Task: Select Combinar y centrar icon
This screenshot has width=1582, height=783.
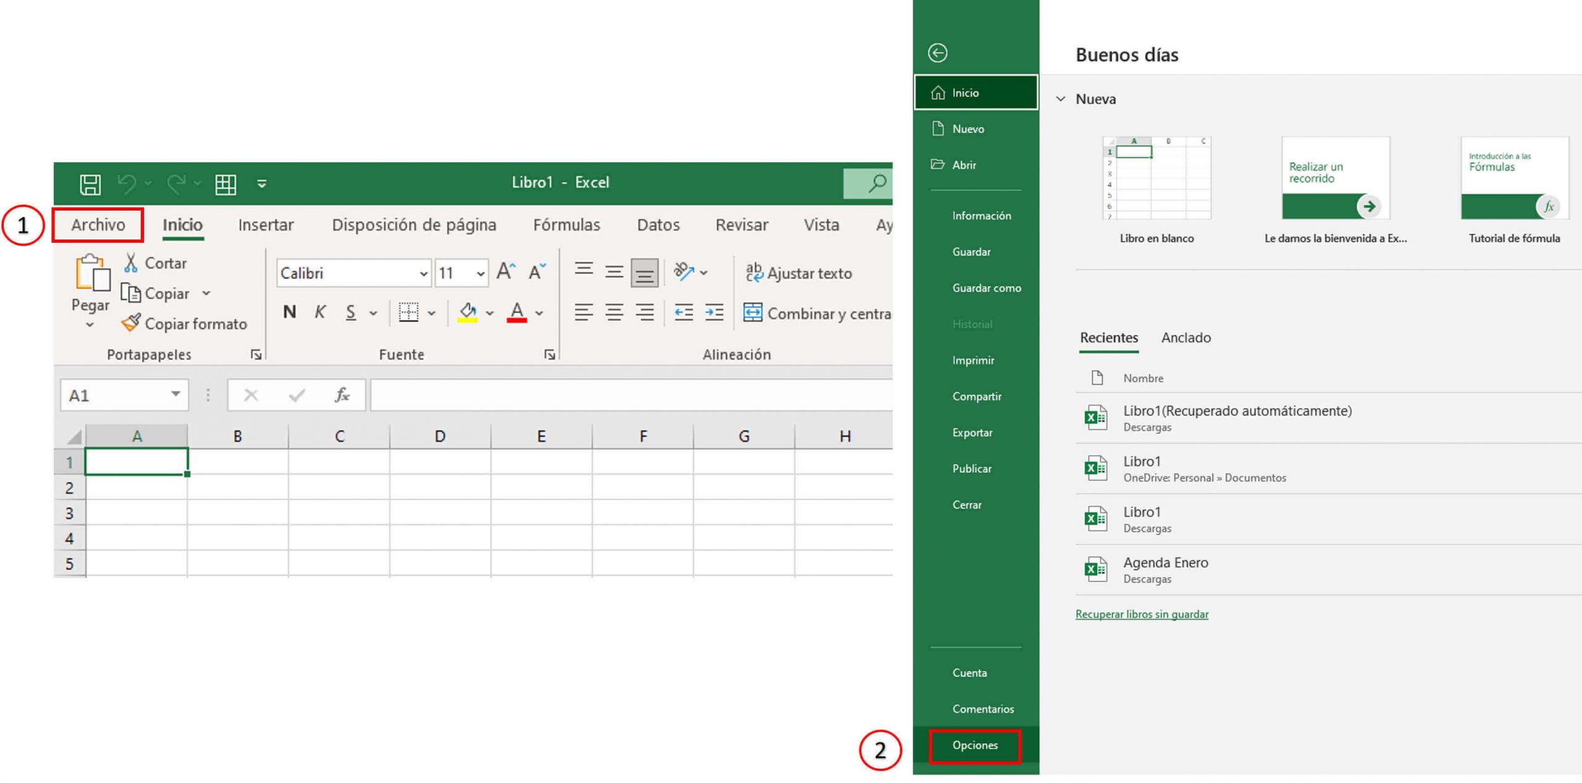Action: coord(754,312)
